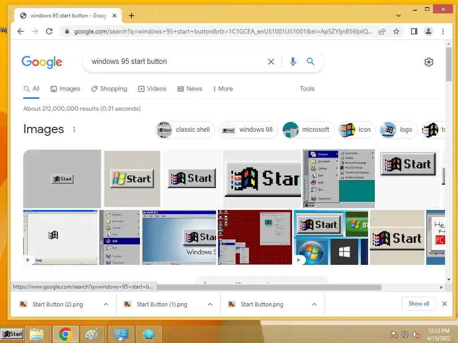The height and width of the screenshot is (343, 458).
Task: Expand options for 'Start Button (2).png' download
Action: point(106,305)
